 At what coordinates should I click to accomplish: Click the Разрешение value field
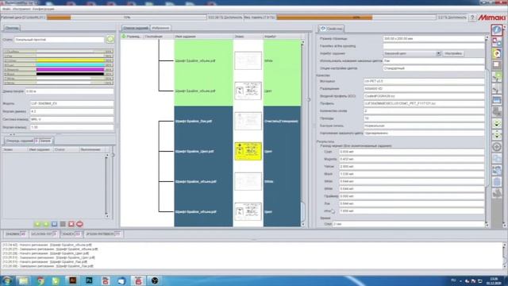(x=424, y=88)
